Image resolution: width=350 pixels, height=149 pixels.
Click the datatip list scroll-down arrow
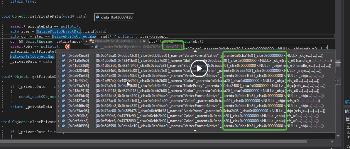195,131
